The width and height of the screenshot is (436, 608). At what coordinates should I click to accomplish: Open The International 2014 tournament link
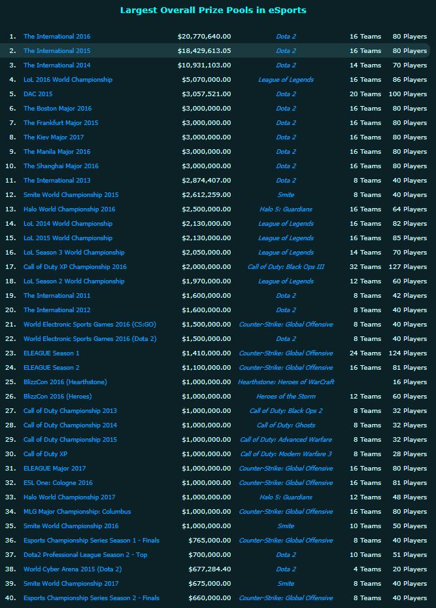click(x=57, y=65)
